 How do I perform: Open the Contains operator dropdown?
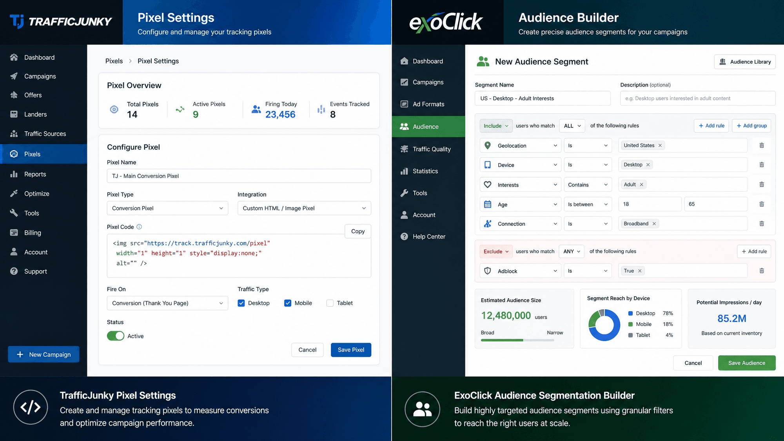tap(588, 185)
